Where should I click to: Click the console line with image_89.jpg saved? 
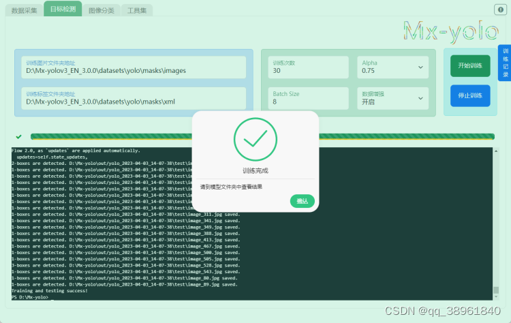[125, 285]
